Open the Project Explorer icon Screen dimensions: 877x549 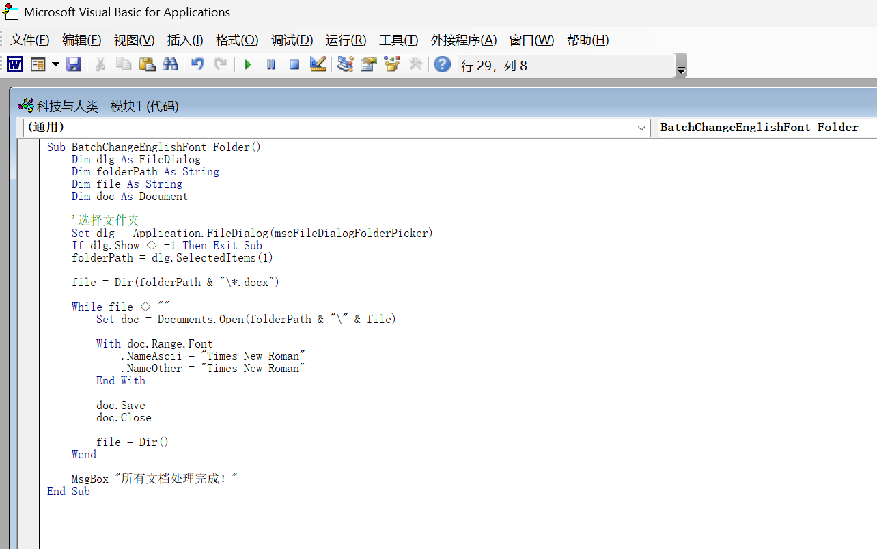[x=346, y=65]
